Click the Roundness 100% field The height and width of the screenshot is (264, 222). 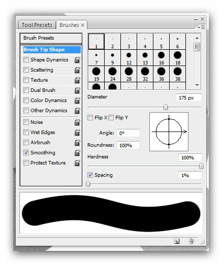coord(128,145)
